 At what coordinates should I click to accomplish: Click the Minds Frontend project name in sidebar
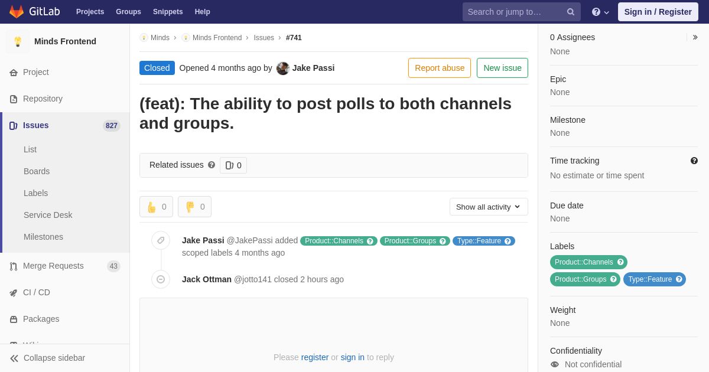point(65,41)
